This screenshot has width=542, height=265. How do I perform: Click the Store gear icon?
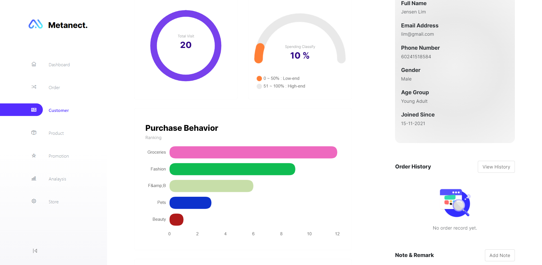34,201
